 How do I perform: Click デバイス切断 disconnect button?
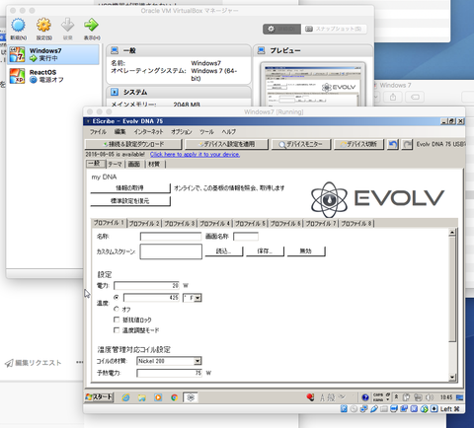358,144
